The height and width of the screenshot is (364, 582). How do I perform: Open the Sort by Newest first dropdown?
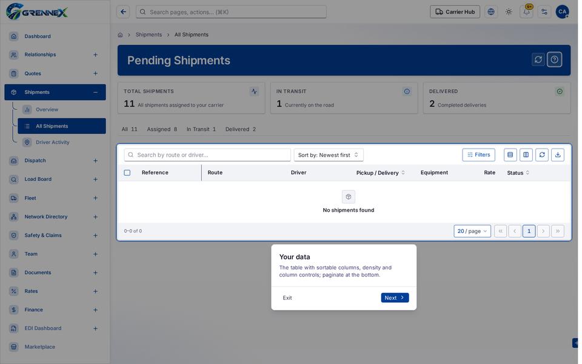[329, 155]
